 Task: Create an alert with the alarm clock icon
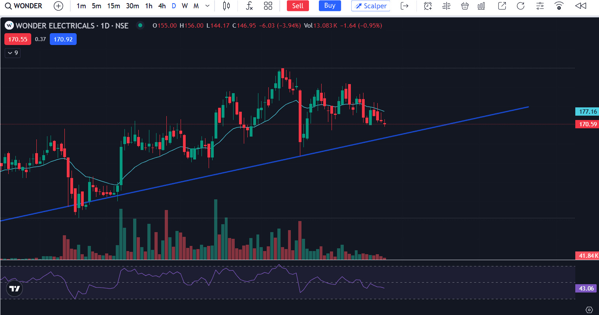click(x=428, y=6)
